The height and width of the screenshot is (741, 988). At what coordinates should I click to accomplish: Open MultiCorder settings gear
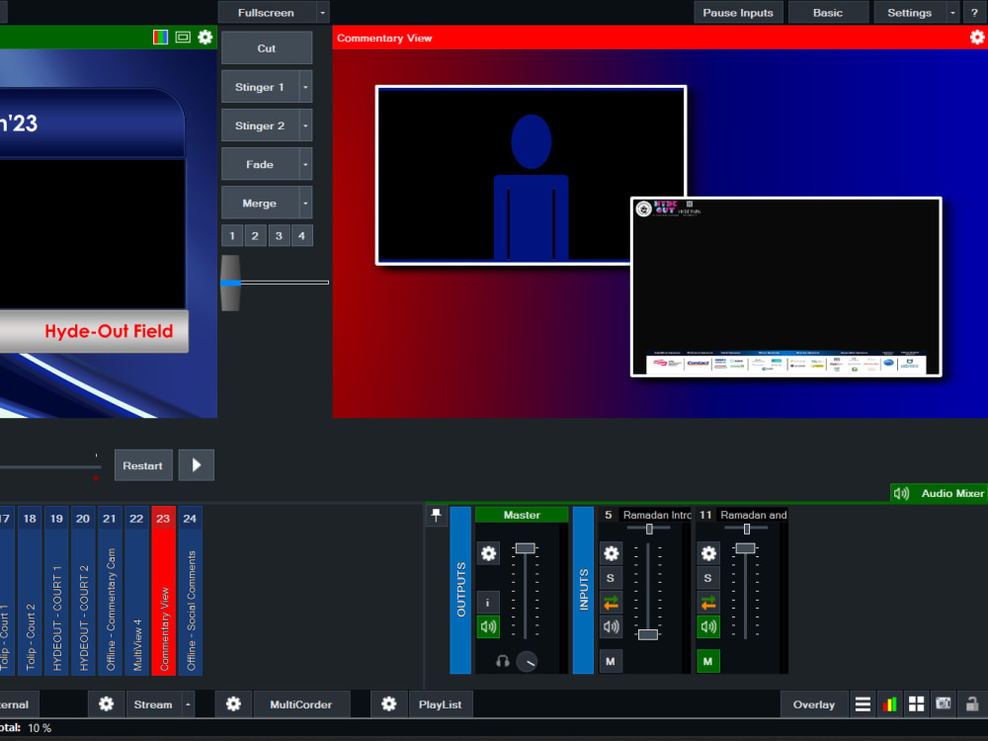click(233, 704)
